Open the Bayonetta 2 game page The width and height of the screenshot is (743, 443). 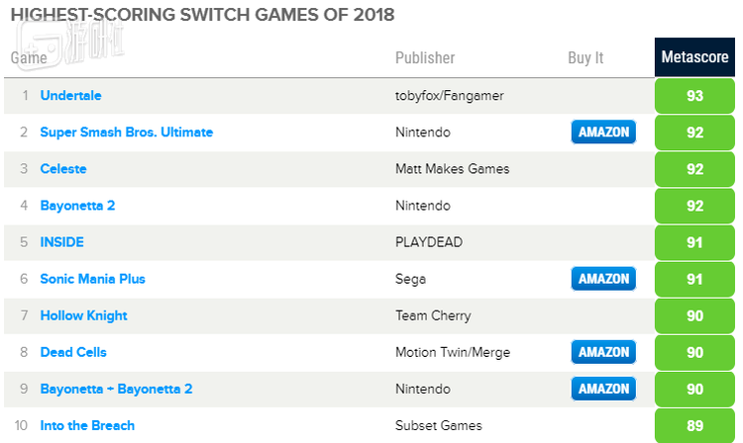(x=77, y=206)
